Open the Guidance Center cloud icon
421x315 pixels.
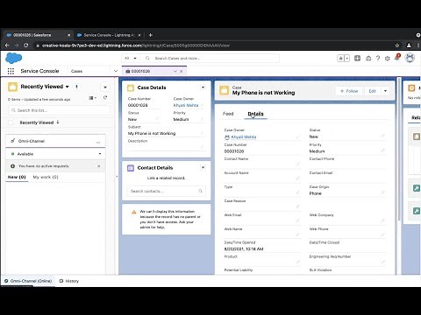tap(368, 59)
